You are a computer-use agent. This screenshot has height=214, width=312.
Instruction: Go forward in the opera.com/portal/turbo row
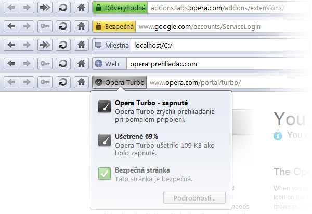[27, 82]
